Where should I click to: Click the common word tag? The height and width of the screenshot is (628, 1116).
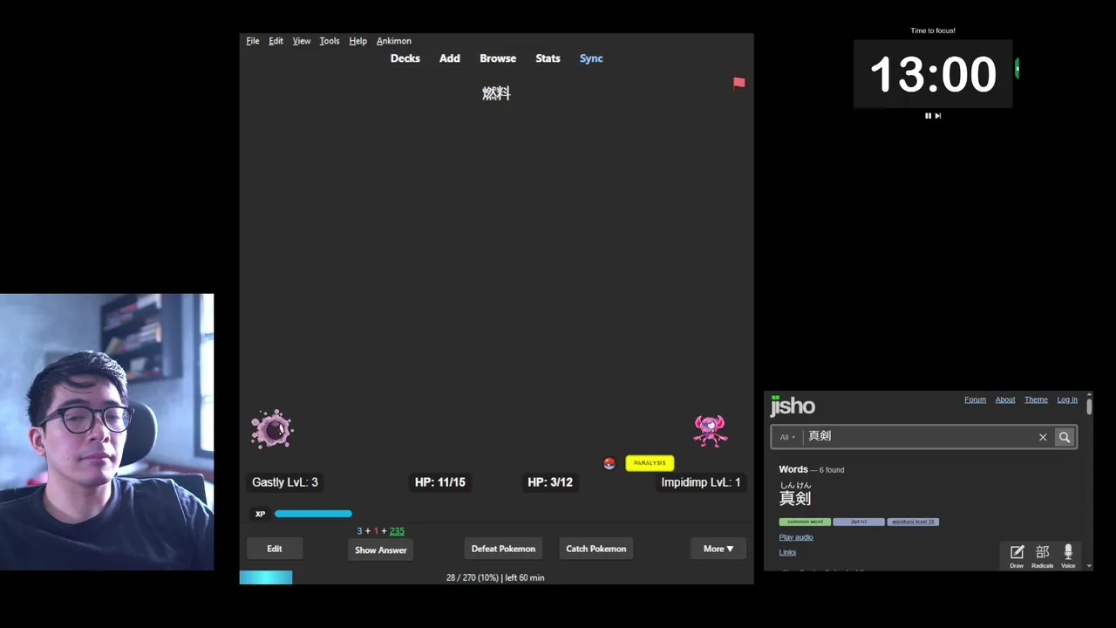tap(805, 522)
